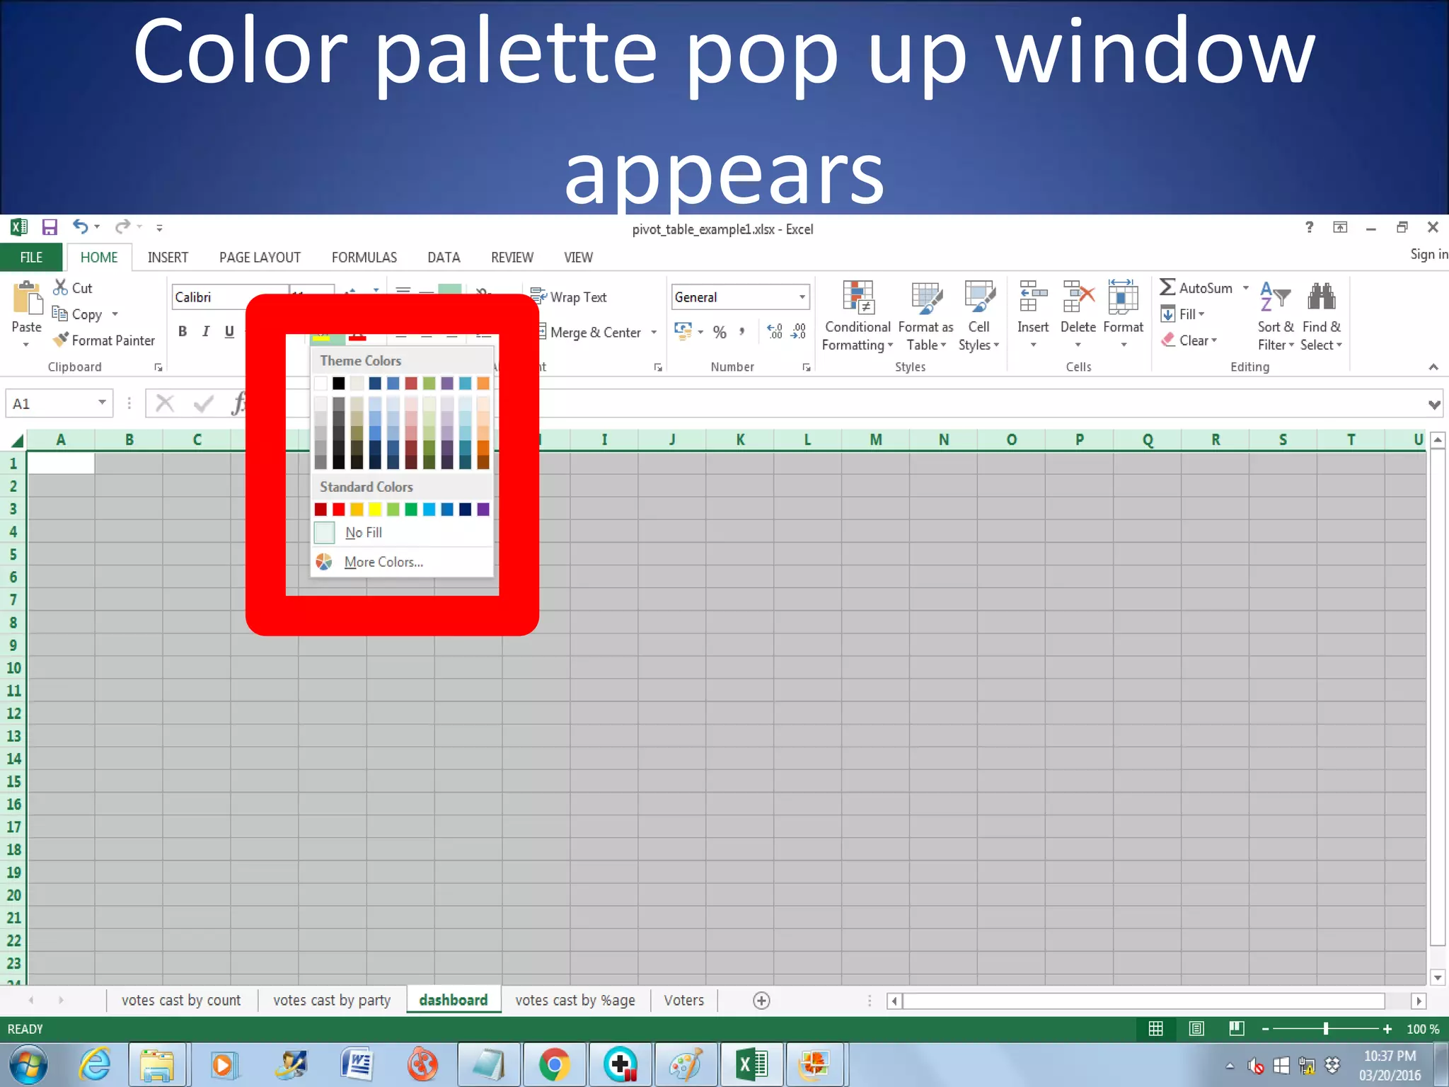Click Sign in link
1449x1087 pixels.
pos(1428,254)
